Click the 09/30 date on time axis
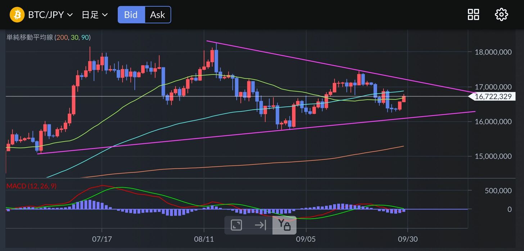Image resolution: width=524 pixels, height=251 pixels. 407,239
